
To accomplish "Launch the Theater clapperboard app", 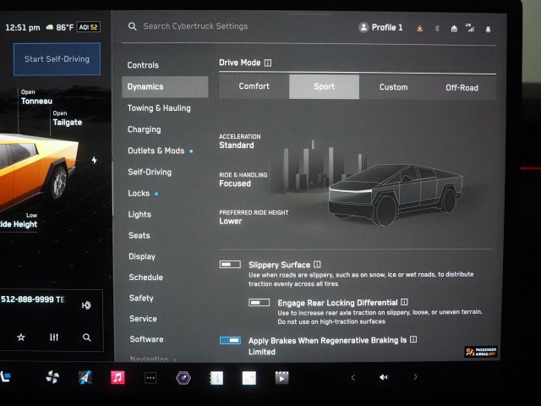I will tap(281, 378).
